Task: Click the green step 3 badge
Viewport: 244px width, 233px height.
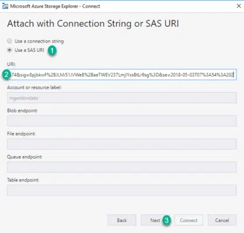Action: (166, 220)
